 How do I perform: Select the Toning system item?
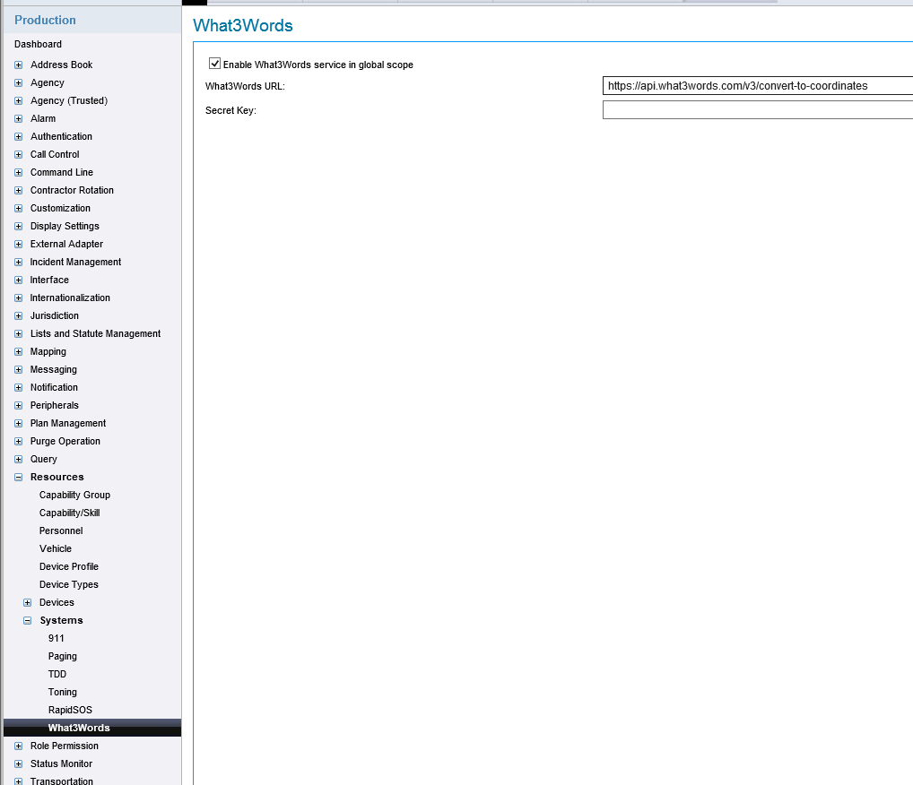(x=62, y=693)
